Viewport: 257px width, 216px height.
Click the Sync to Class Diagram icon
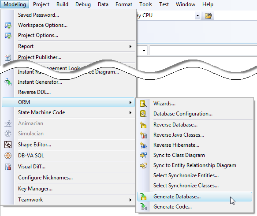click(x=143, y=155)
